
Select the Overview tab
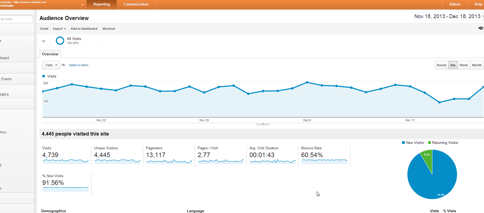coord(50,54)
